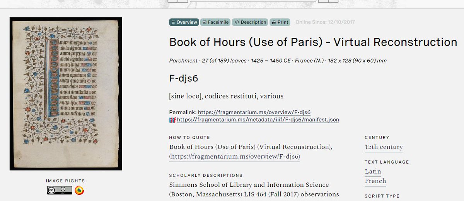
Task: Follow the F-djs6 overview permalink
Action: 254,112
